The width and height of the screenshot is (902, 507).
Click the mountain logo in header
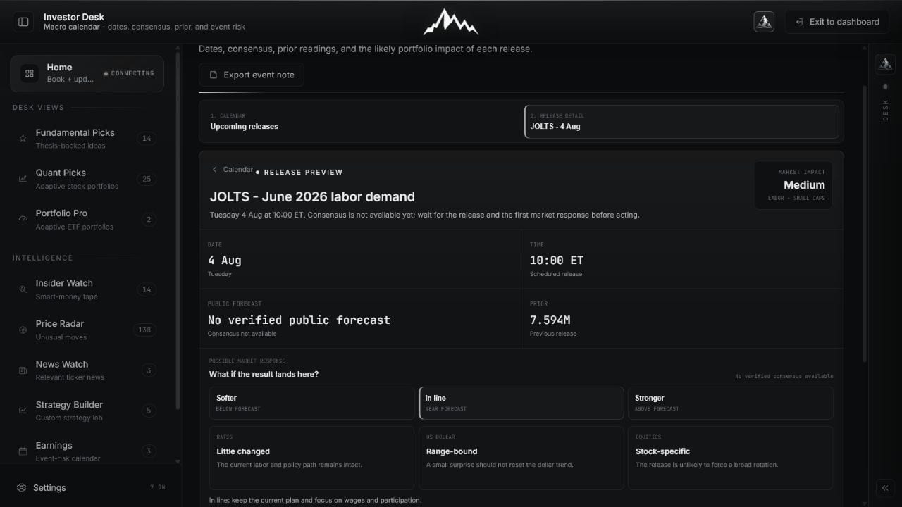(451, 22)
